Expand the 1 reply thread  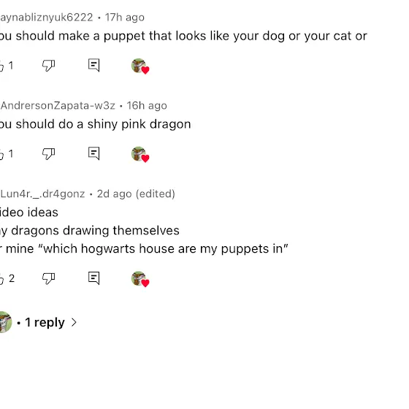[45, 322]
